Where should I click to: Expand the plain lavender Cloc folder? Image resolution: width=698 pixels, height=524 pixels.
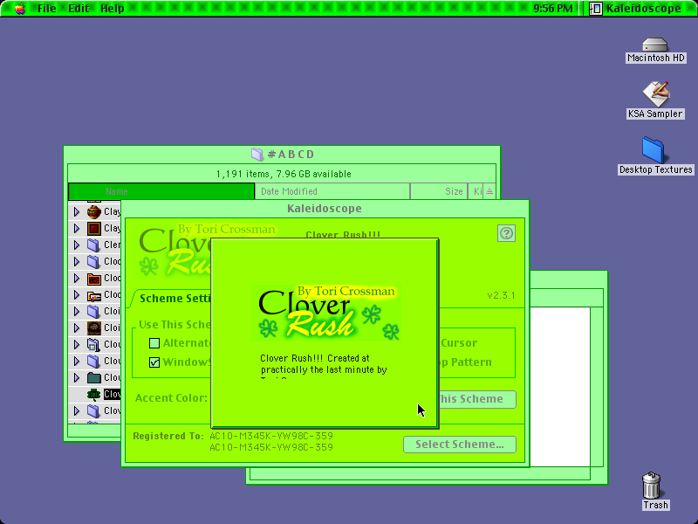(77, 261)
